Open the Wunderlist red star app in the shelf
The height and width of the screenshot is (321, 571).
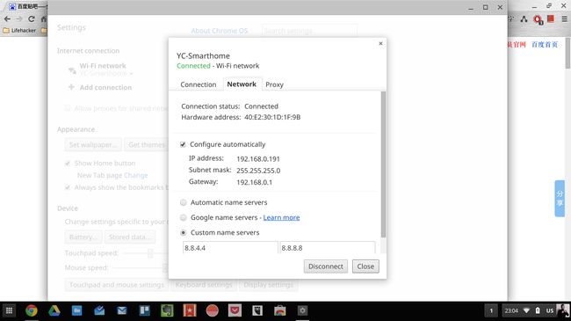pos(190,310)
